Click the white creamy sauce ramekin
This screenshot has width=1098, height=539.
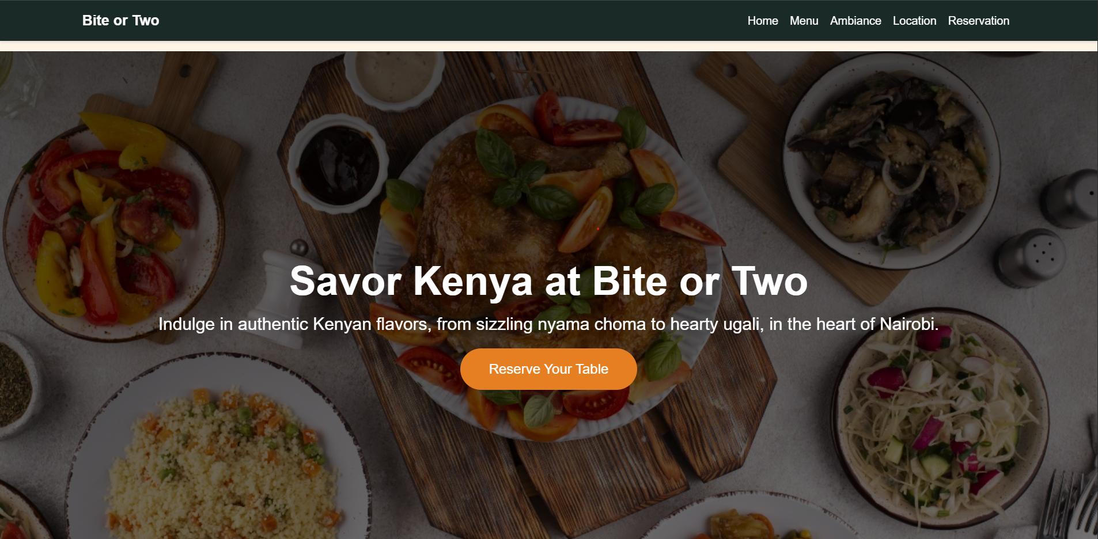point(395,78)
